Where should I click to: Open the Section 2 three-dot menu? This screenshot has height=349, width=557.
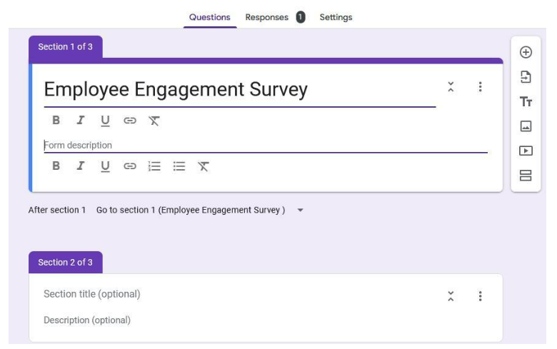[481, 296]
